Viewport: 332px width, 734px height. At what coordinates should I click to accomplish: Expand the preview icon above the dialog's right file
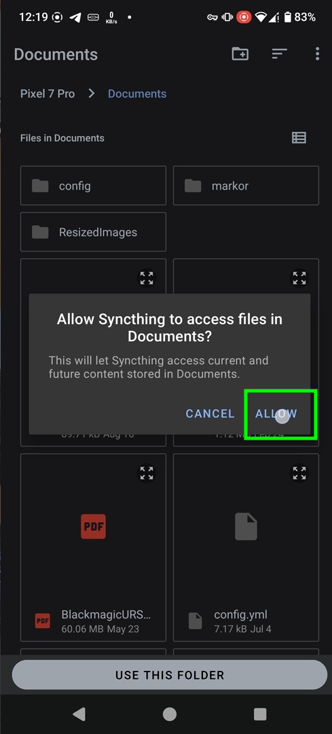point(299,278)
